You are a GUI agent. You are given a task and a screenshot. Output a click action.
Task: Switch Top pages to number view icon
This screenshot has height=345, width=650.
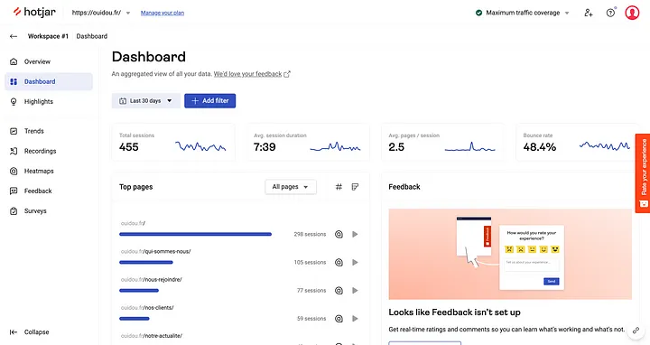[339, 187]
